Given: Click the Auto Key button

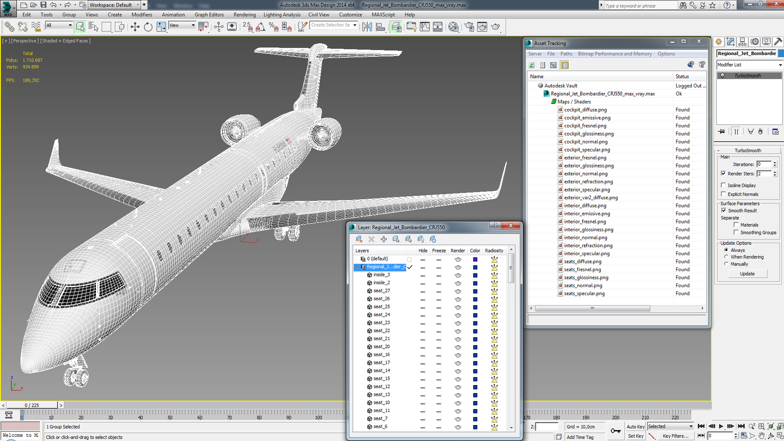Looking at the screenshot, I should click(635, 427).
